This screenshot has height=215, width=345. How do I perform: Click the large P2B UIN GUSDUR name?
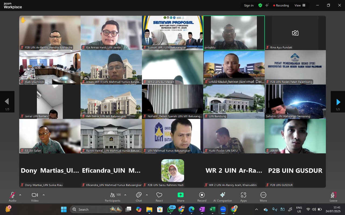click(x=295, y=171)
